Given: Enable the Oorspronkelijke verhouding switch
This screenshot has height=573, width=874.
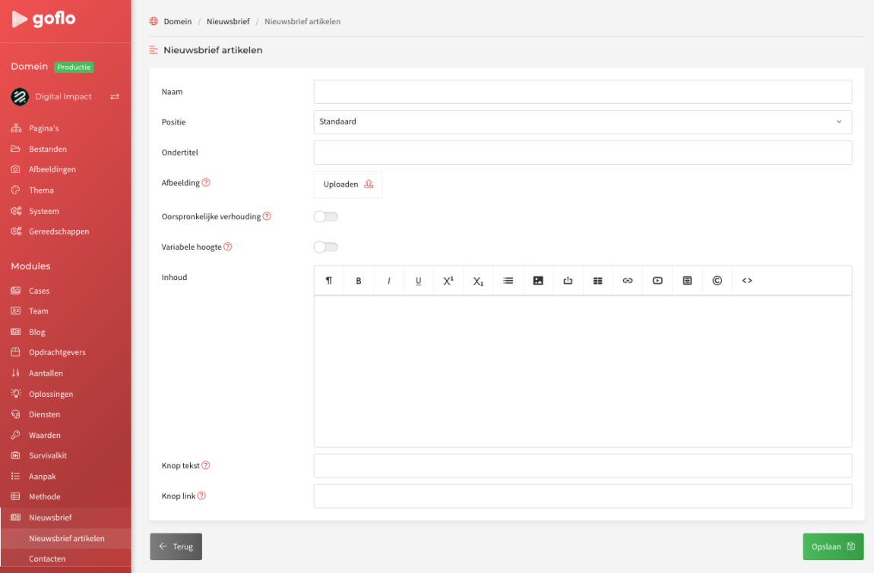Looking at the screenshot, I should click(326, 217).
